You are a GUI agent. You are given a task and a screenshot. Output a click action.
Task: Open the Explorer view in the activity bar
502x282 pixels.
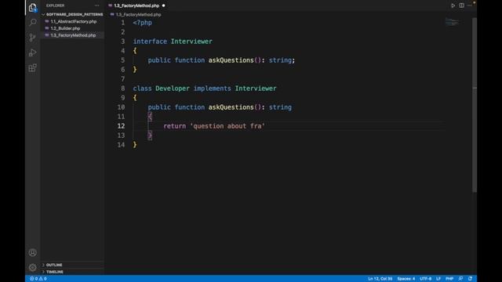(33, 7)
